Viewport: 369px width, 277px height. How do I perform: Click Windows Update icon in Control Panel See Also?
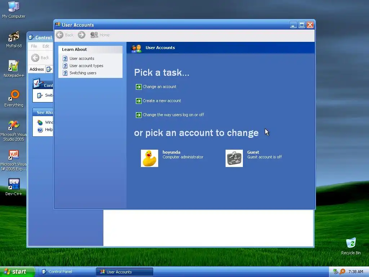pyautogui.click(x=40, y=123)
